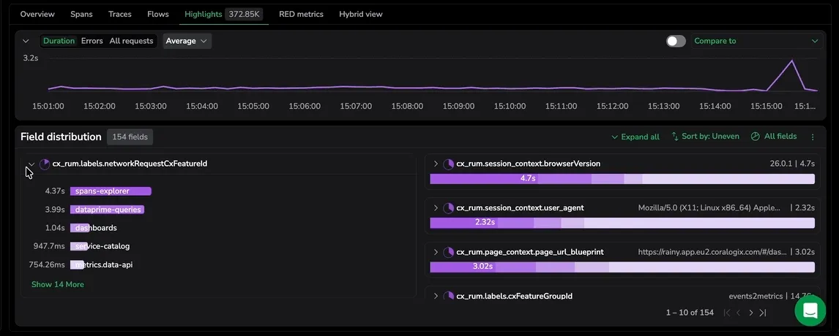839x336 pixels.
Task: Click the spans-explorer duration bar
Action: coord(111,191)
